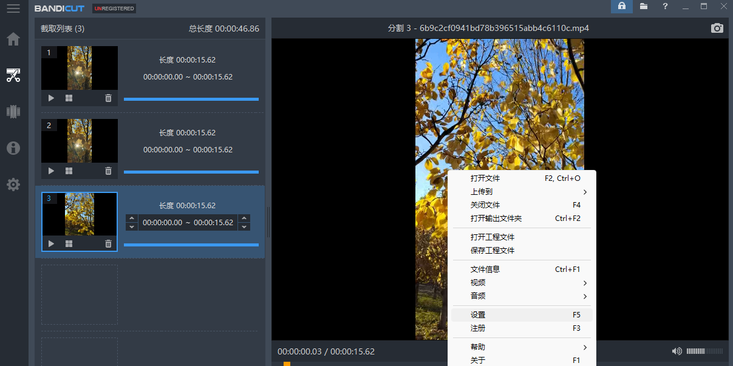Open the folder icon in the title bar

[643, 6]
